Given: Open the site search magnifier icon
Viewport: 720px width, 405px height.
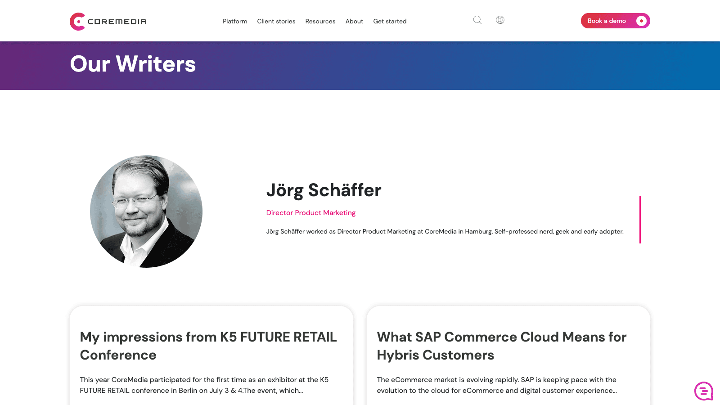Looking at the screenshot, I should click(x=477, y=20).
